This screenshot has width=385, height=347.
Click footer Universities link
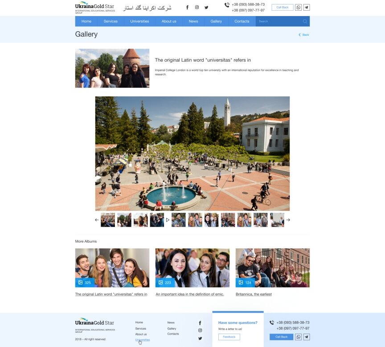pos(143,340)
